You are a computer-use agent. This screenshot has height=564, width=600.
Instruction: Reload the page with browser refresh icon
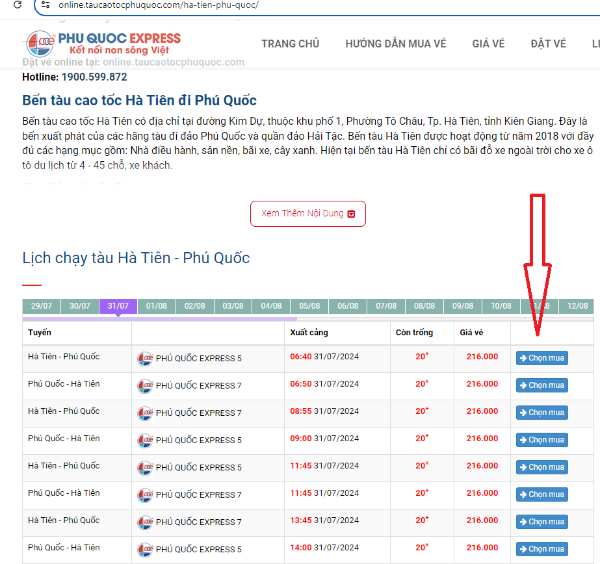(x=17, y=5)
